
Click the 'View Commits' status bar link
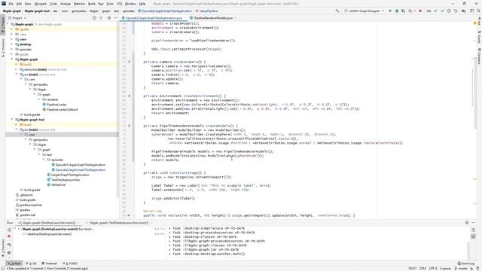(56, 269)
